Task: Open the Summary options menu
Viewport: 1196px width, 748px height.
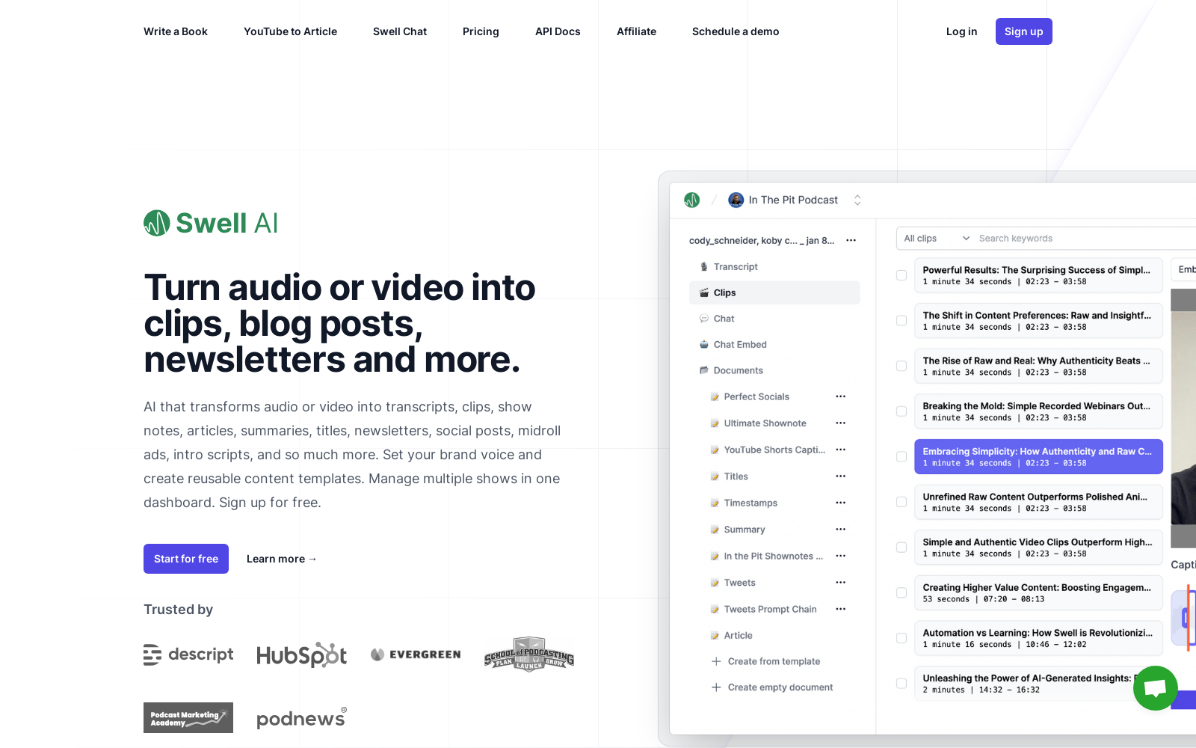Action: pyautogui.click(x=841, y=530)
